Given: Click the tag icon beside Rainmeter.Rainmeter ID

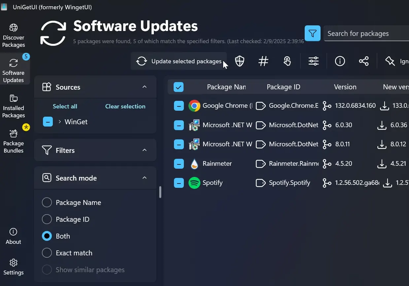Looking at the screenshot, I should tap(261, 164).
